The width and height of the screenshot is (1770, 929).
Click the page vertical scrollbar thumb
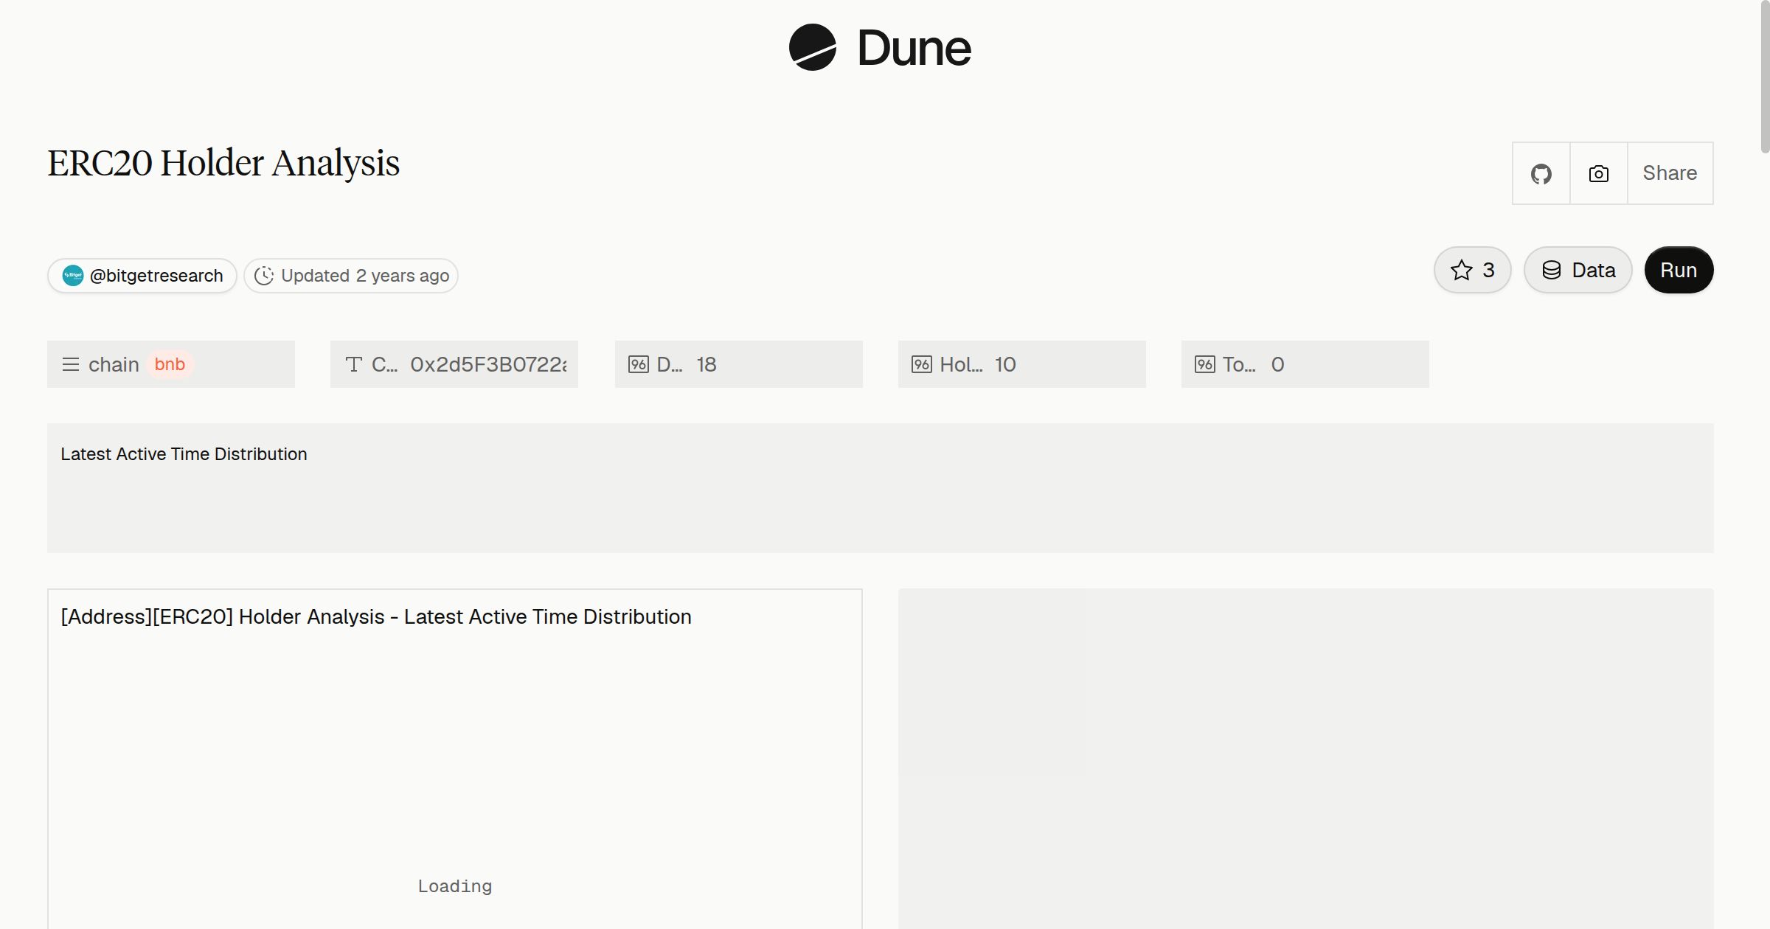tap(1764, 77)
